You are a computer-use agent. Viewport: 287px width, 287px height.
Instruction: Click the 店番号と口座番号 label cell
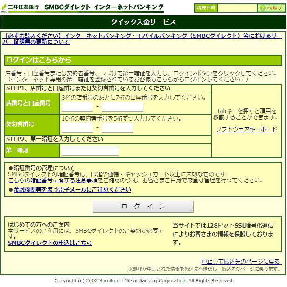tap(32, 103)
